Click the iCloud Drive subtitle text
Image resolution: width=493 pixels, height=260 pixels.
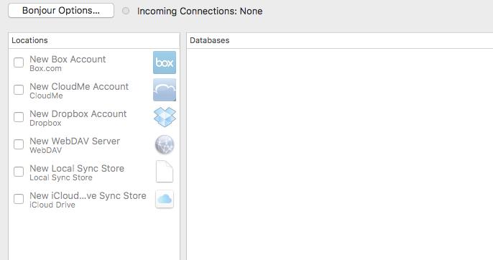[52, 205]
